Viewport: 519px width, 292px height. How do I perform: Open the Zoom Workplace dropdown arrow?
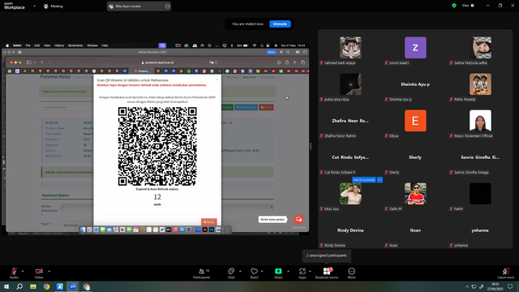pyautogui.click(x=34, y=6)
